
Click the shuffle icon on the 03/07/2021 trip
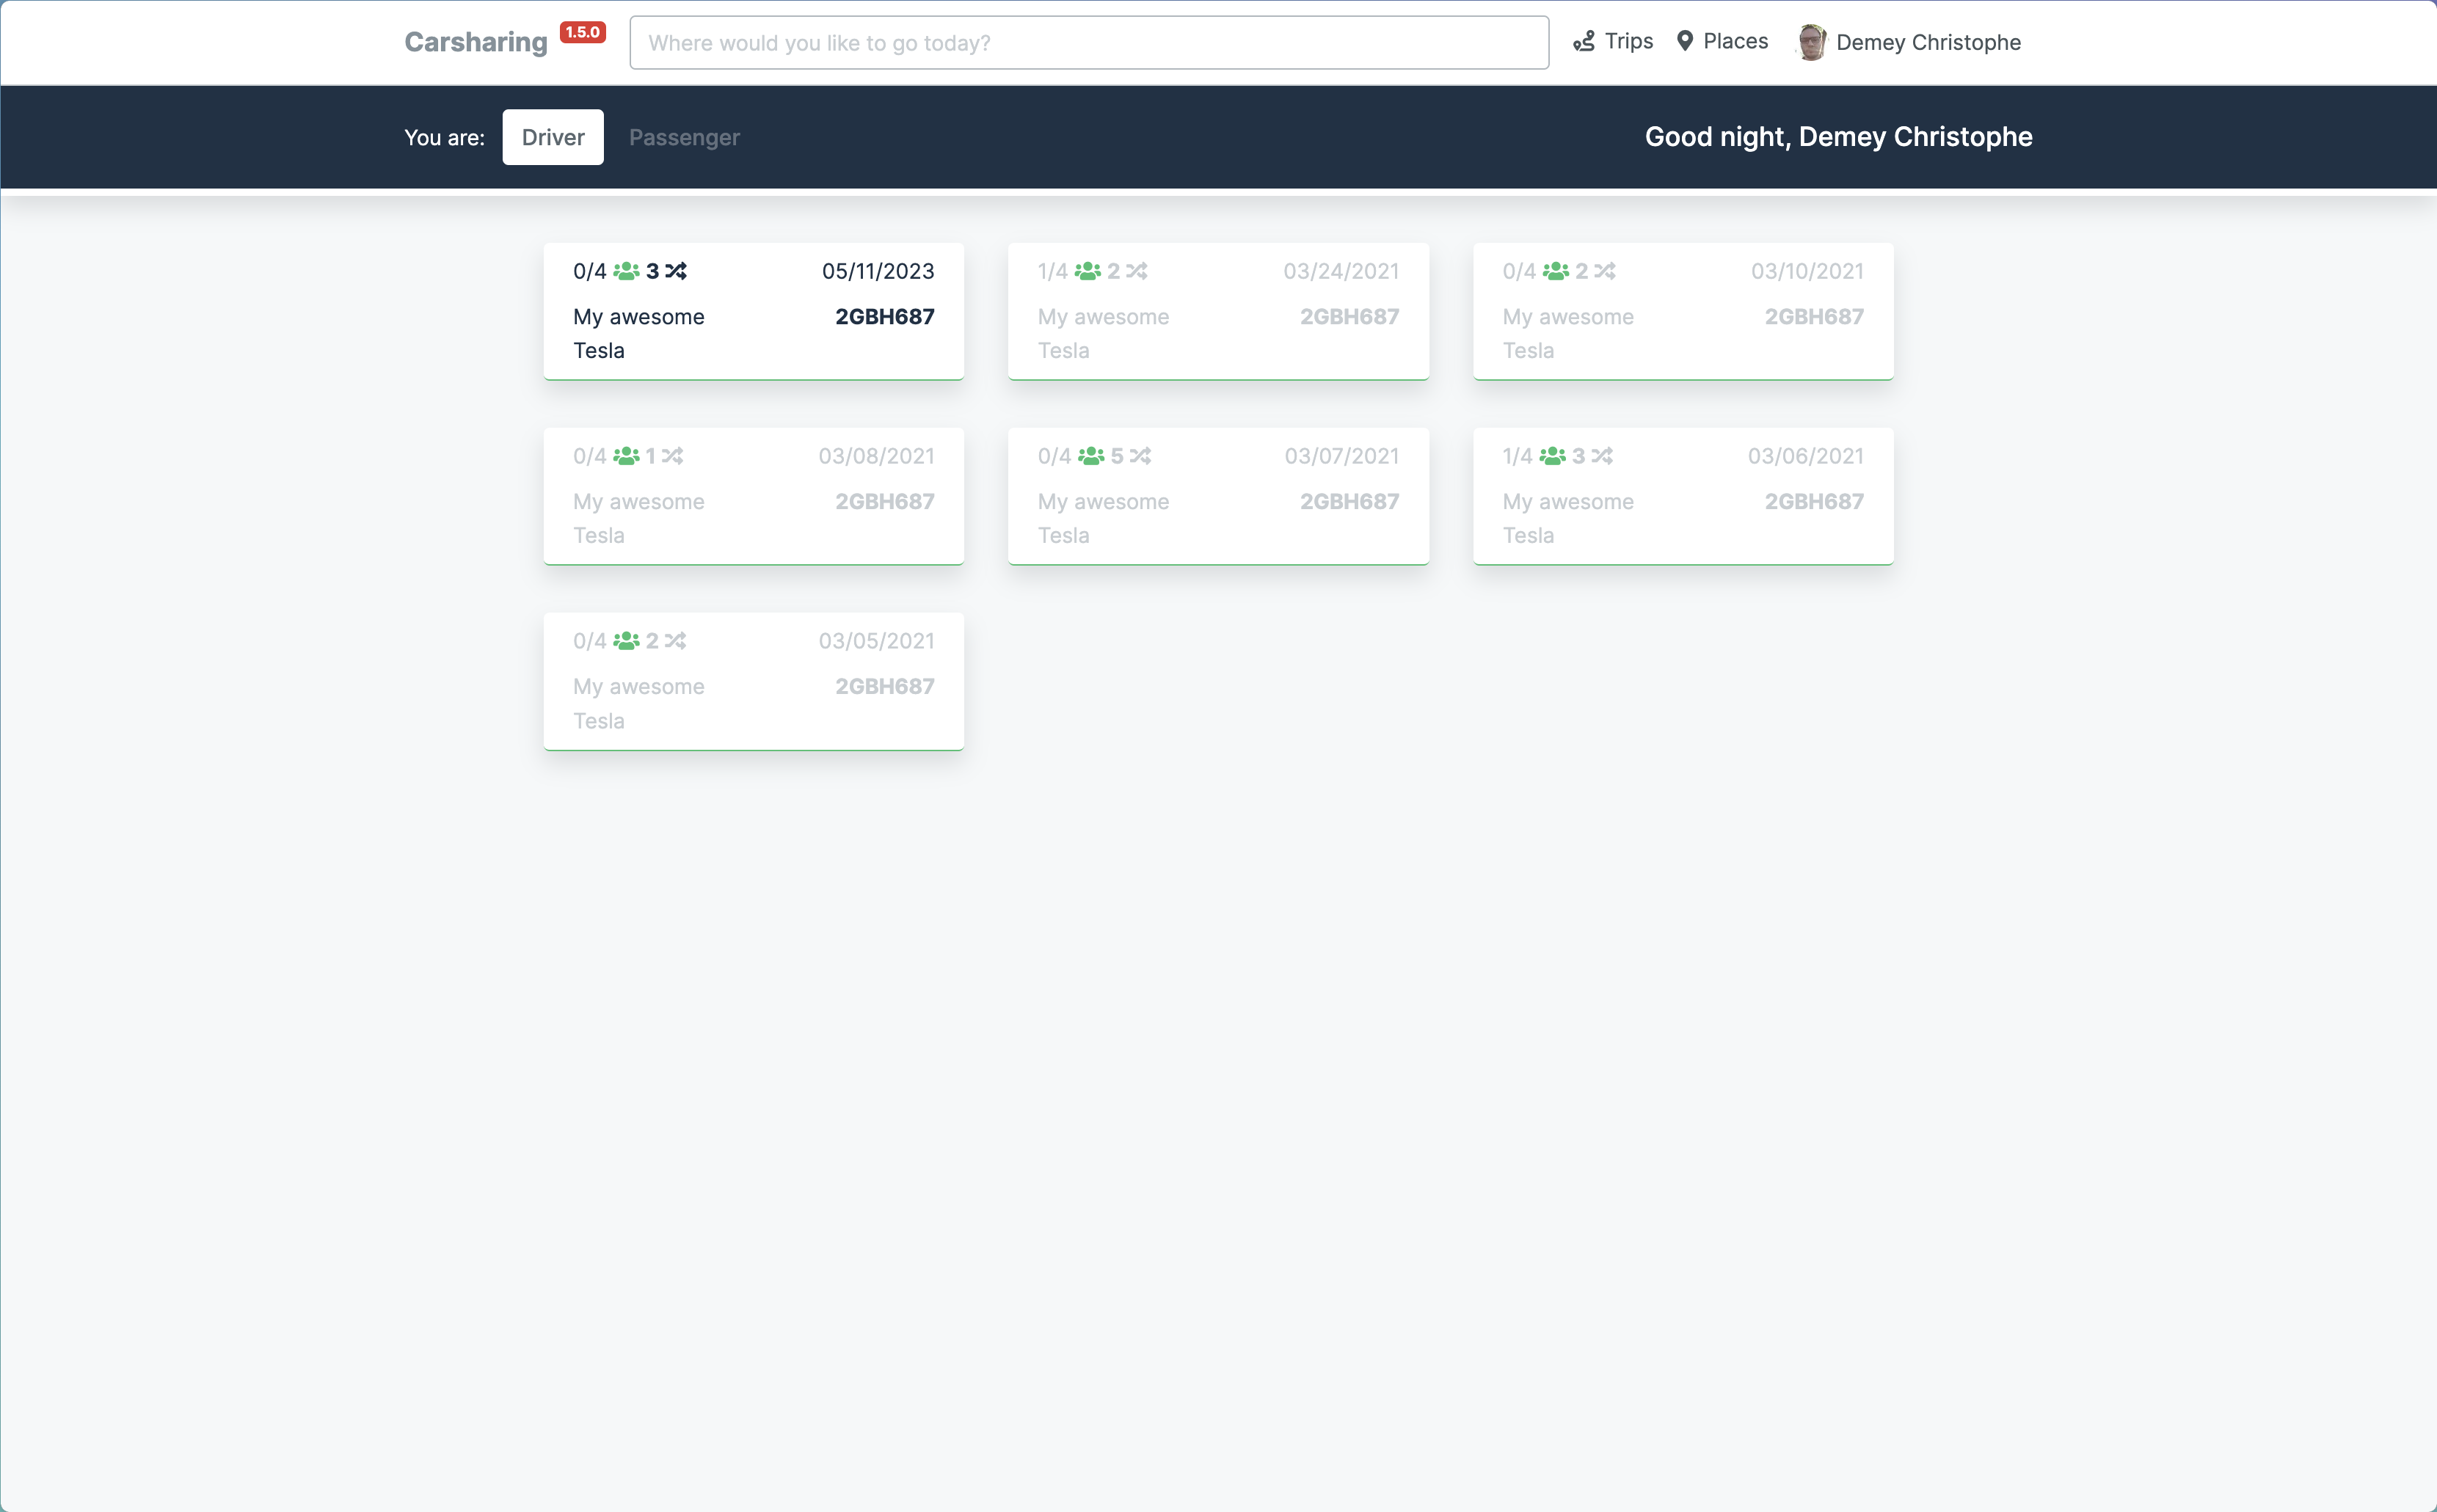coord(1141,456)
